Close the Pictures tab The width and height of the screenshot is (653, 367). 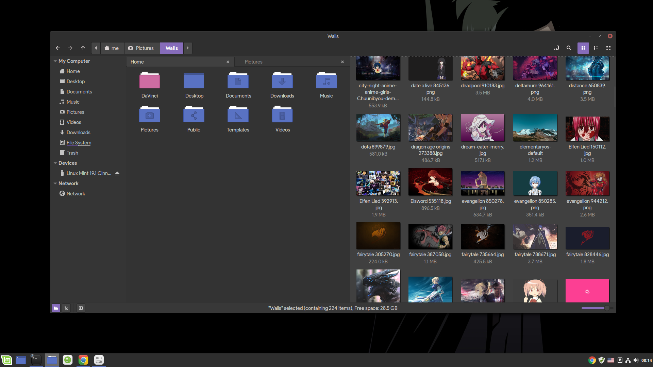[x=342, y=62]
